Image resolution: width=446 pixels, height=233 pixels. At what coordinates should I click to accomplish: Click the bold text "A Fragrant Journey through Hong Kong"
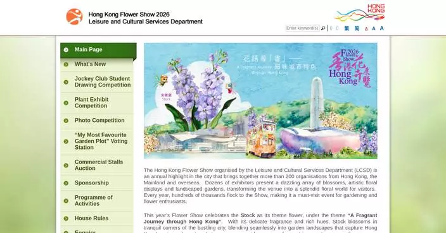pos(260,218)
